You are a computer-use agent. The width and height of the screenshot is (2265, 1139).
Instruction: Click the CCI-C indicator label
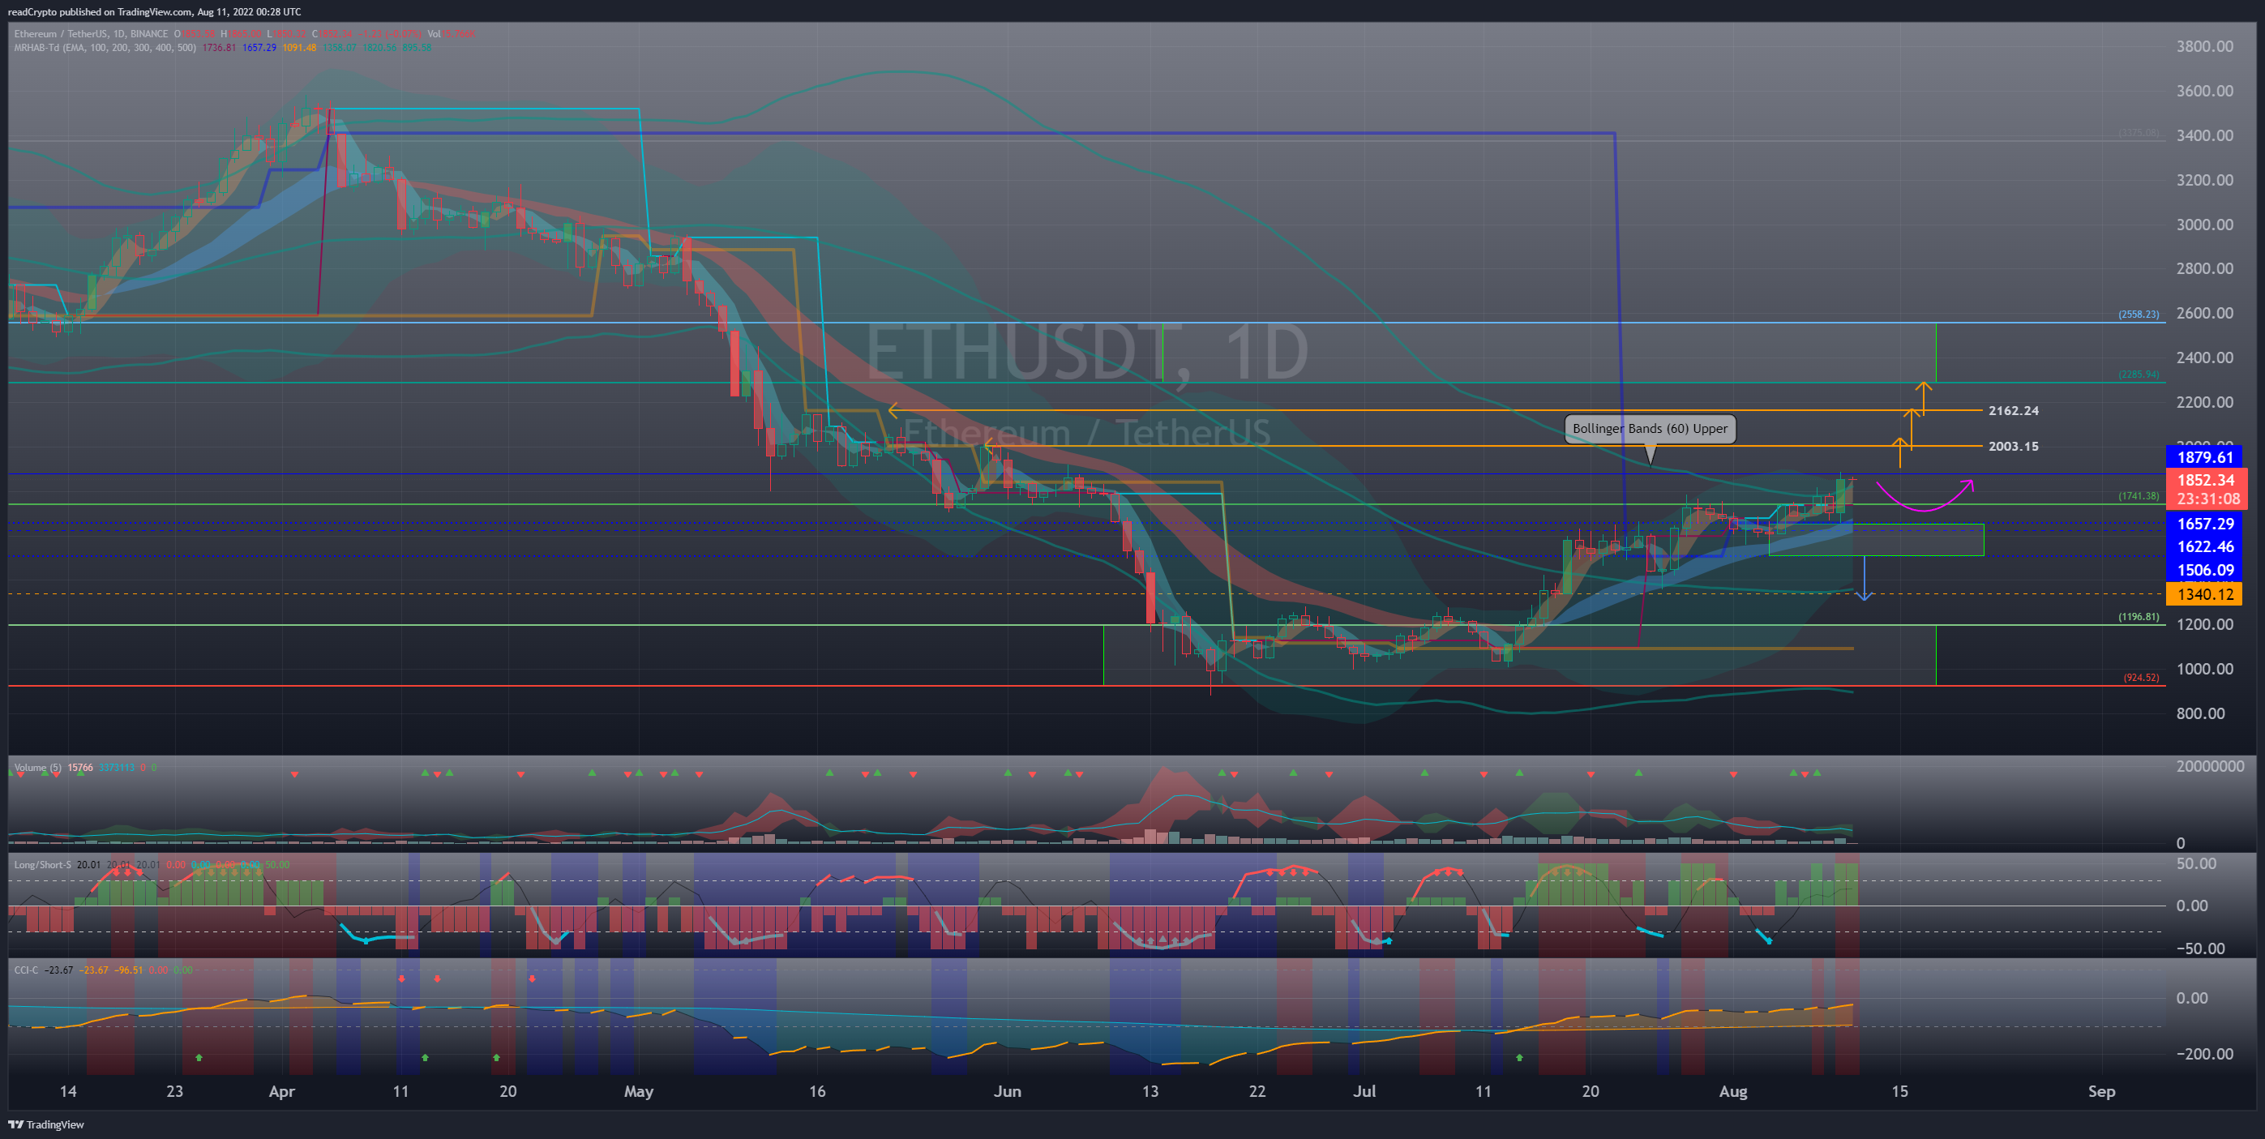[x=27, y=970]
